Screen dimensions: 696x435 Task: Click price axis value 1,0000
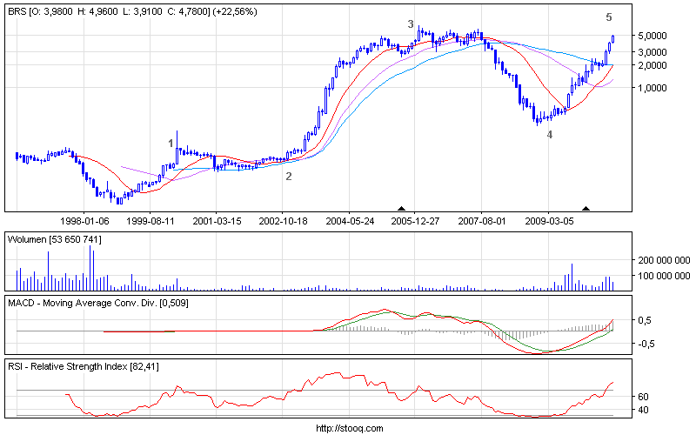click(x=652, y=88)
